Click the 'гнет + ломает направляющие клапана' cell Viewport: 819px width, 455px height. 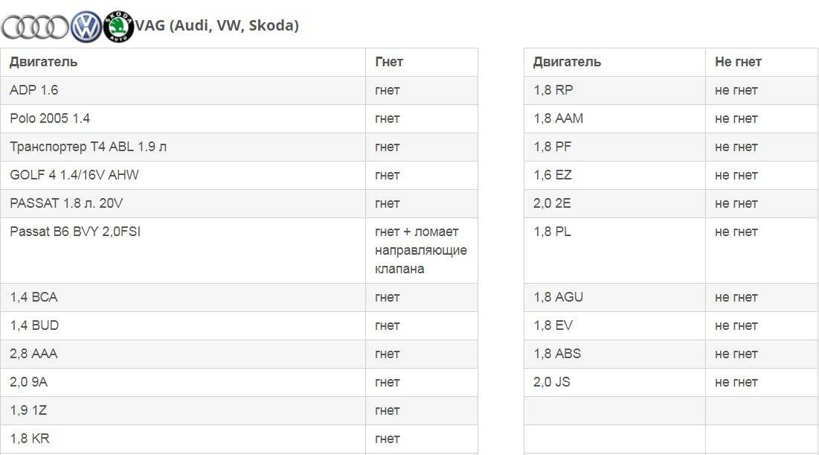(422, 250)
